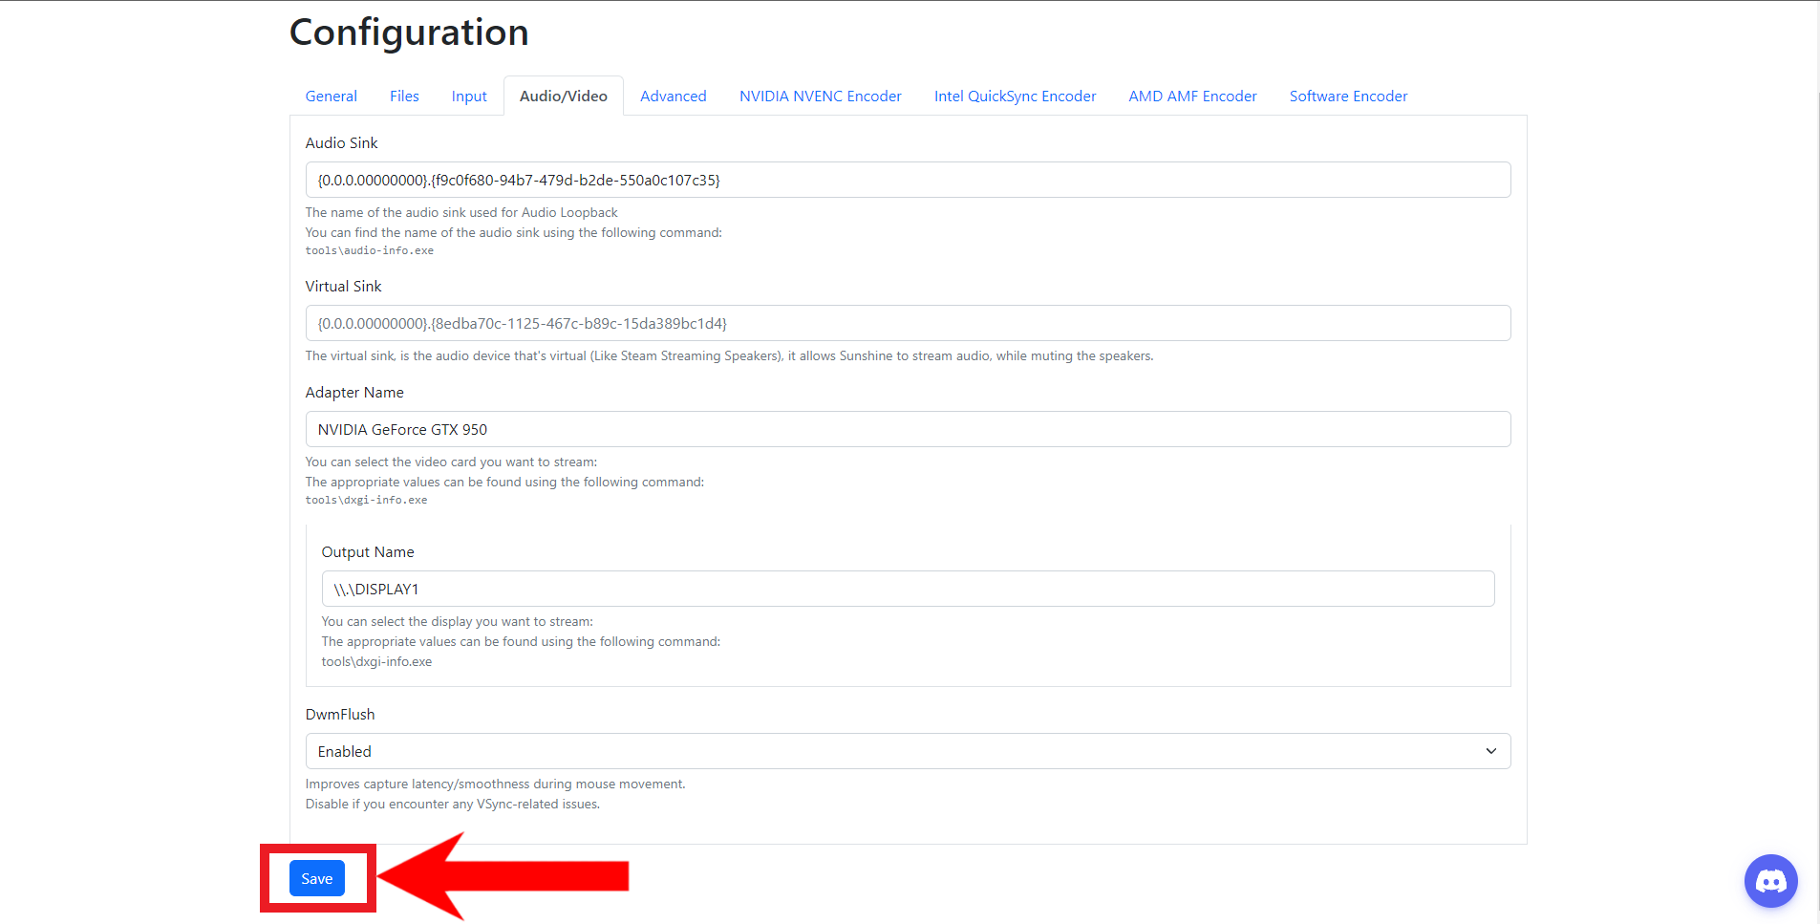Image resolution: width=1820 pixels, height=924 pixels.
Task: Click the virtual sink description text
Action: point(730,355)
